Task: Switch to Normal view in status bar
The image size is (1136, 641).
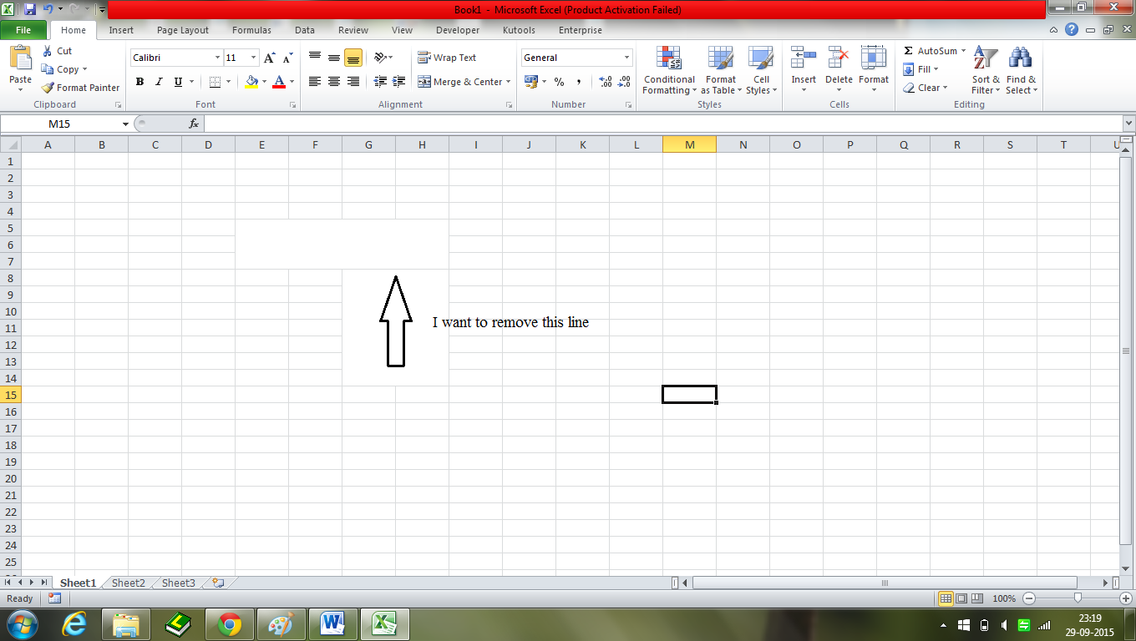Action: [x=946, y=598]
